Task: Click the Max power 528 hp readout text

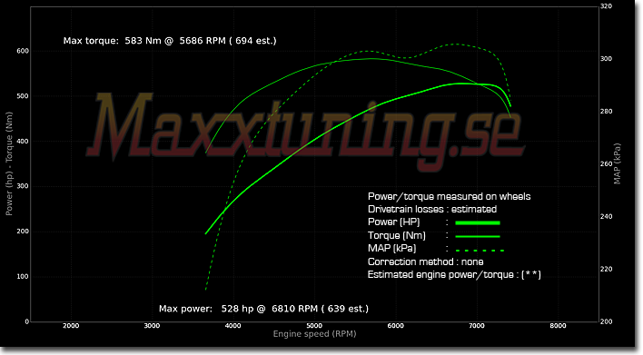Action: coord(263,309)
